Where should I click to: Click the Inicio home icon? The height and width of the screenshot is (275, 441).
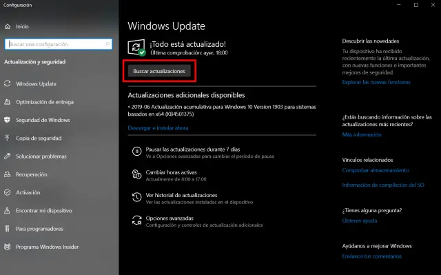click(x=8, y=26)
